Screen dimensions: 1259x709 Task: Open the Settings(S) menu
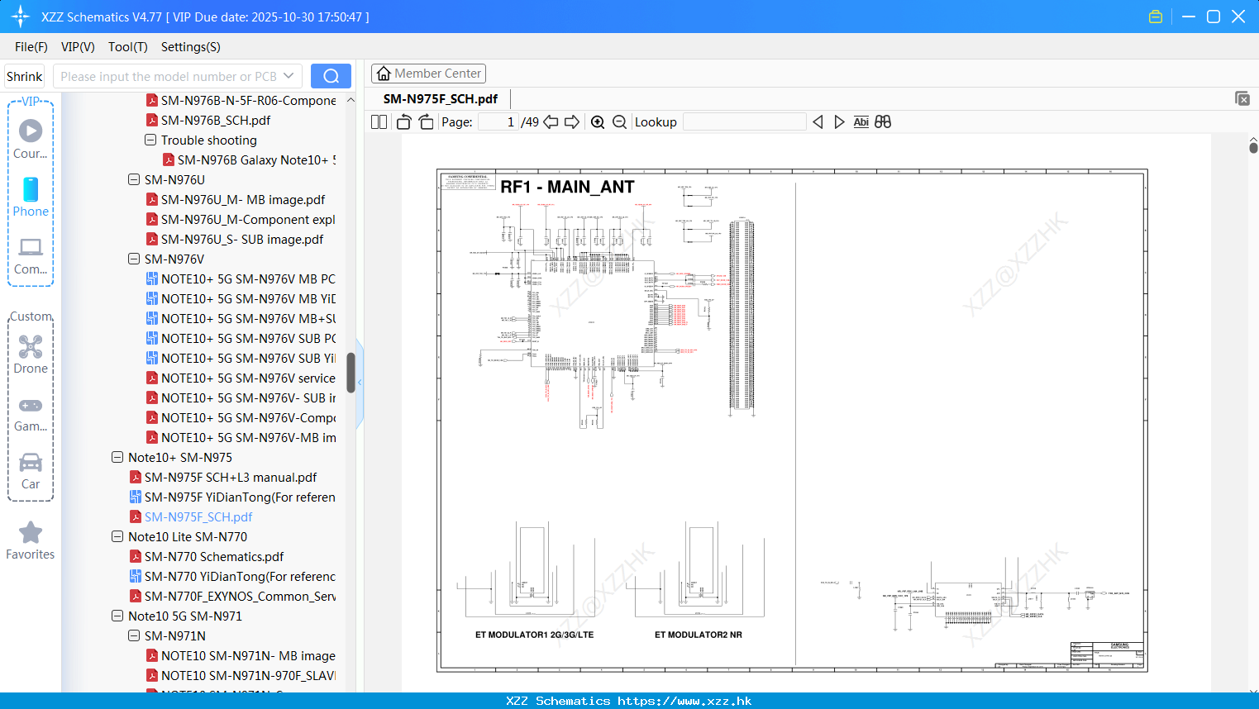(x=191, y=47)
